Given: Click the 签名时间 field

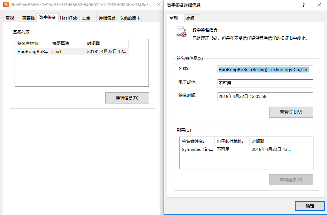Looking at the screenshot, I should (265, 97).
